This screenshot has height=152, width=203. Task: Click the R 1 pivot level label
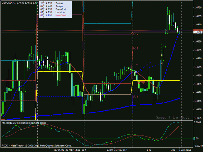pos(136,48)
